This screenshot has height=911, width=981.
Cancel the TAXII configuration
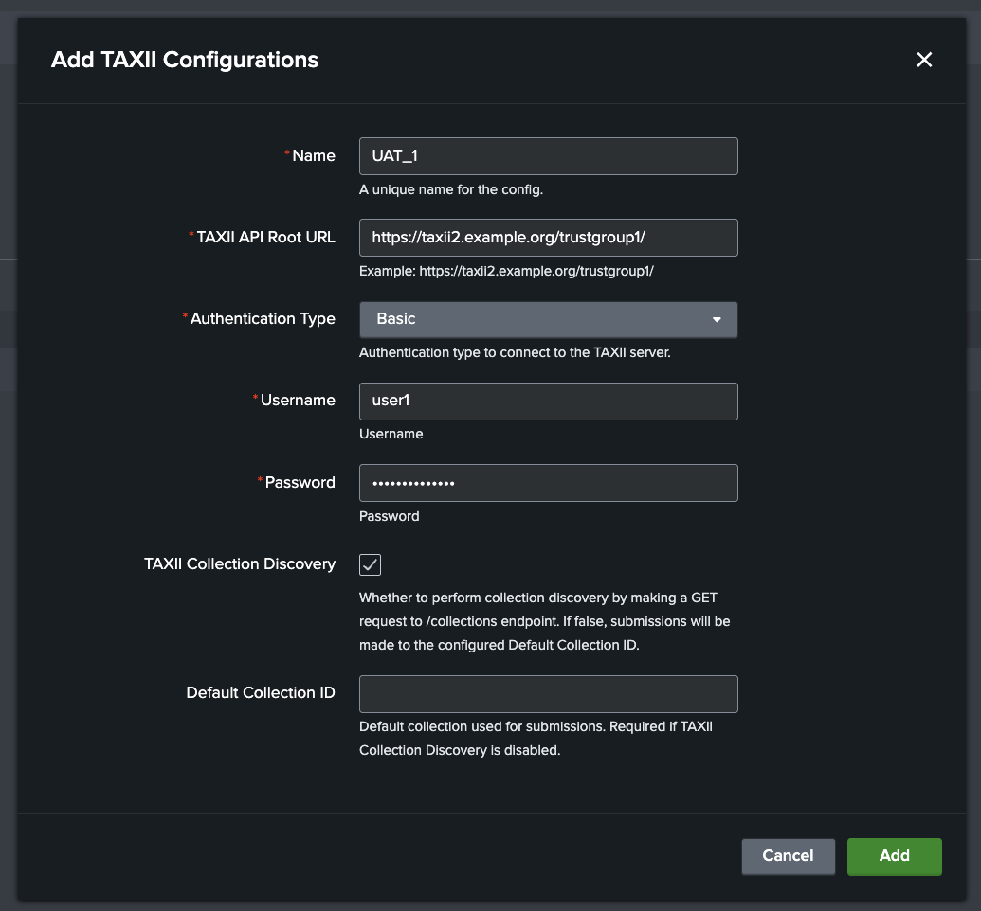pos(788,856)
